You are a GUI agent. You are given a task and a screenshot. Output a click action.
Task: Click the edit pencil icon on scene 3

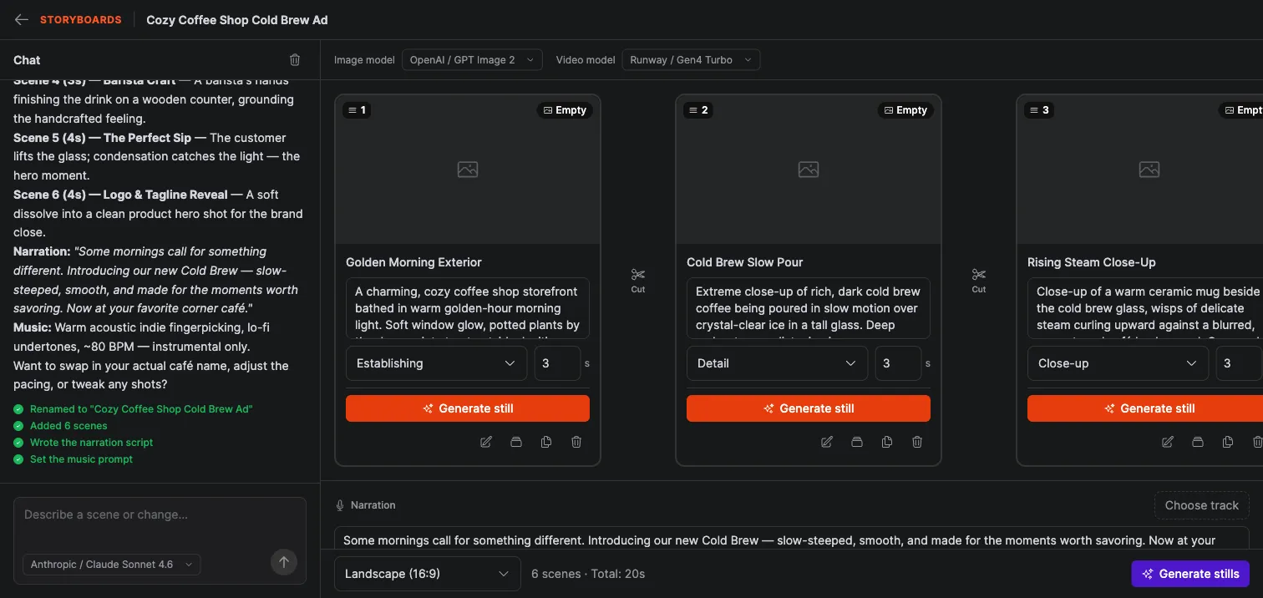pos(1168,442)
